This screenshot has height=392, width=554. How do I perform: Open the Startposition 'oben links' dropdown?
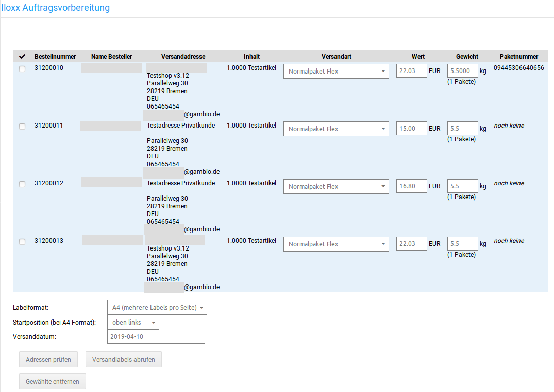pyautogui.click(x=133, y=323)
